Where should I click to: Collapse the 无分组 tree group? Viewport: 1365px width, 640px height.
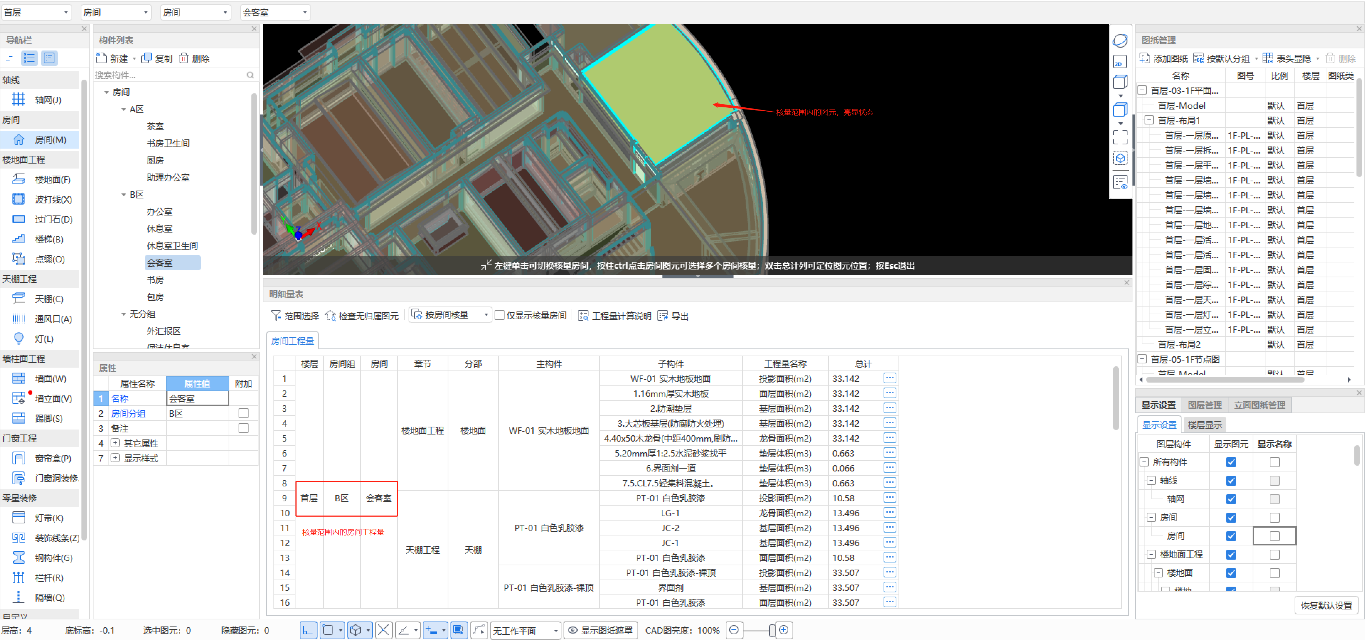123,314
